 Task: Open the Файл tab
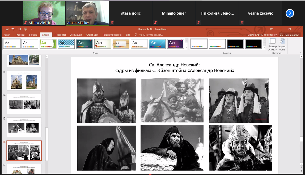7,35
